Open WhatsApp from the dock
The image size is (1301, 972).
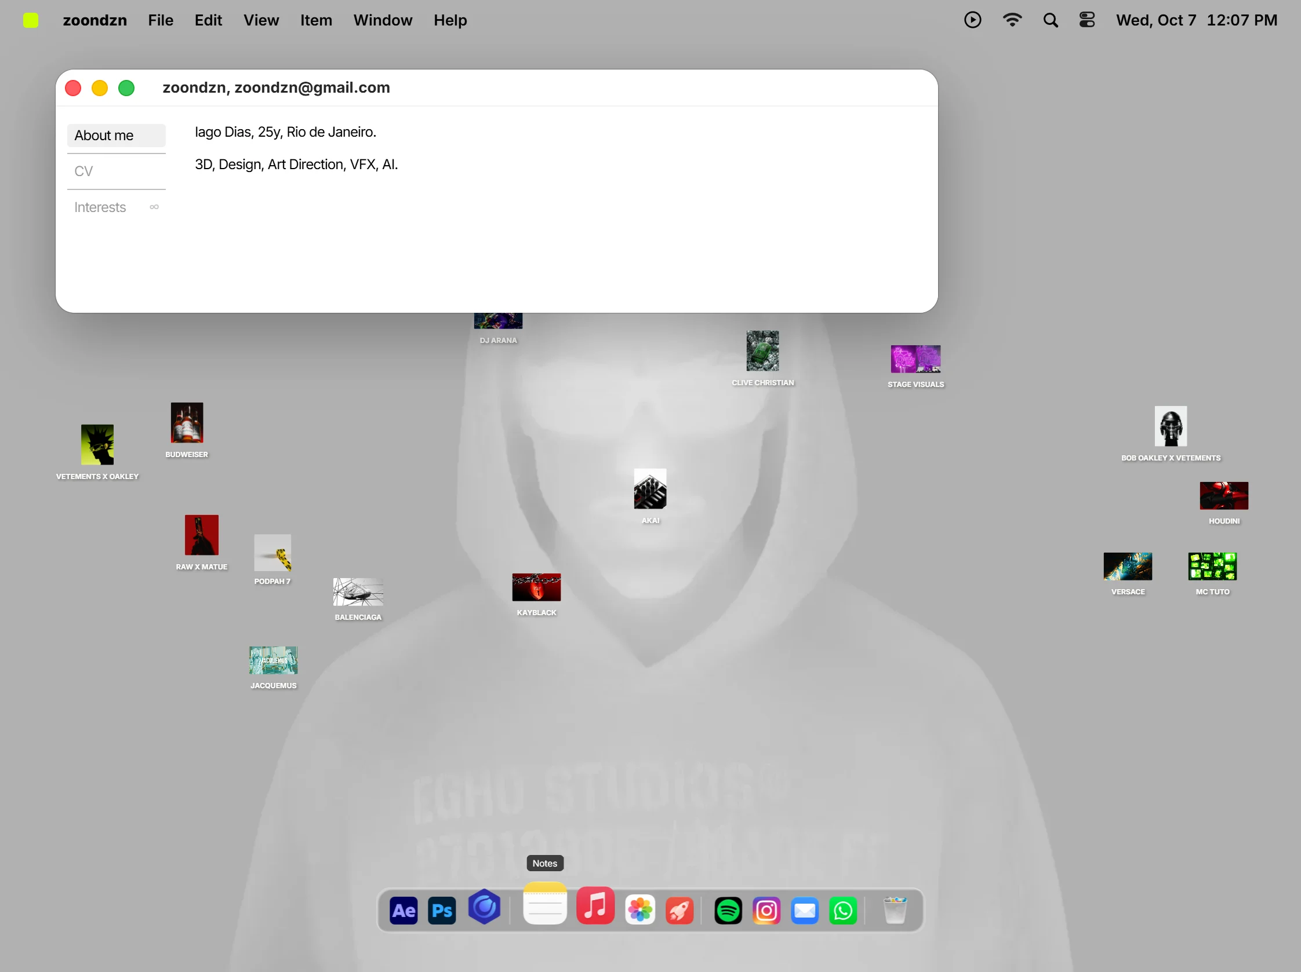point(843,911)
